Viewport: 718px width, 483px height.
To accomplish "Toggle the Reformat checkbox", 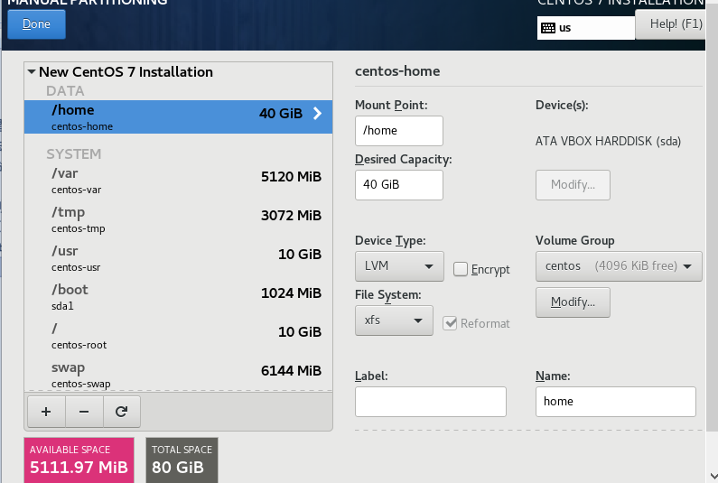I will tap(450, 323).
